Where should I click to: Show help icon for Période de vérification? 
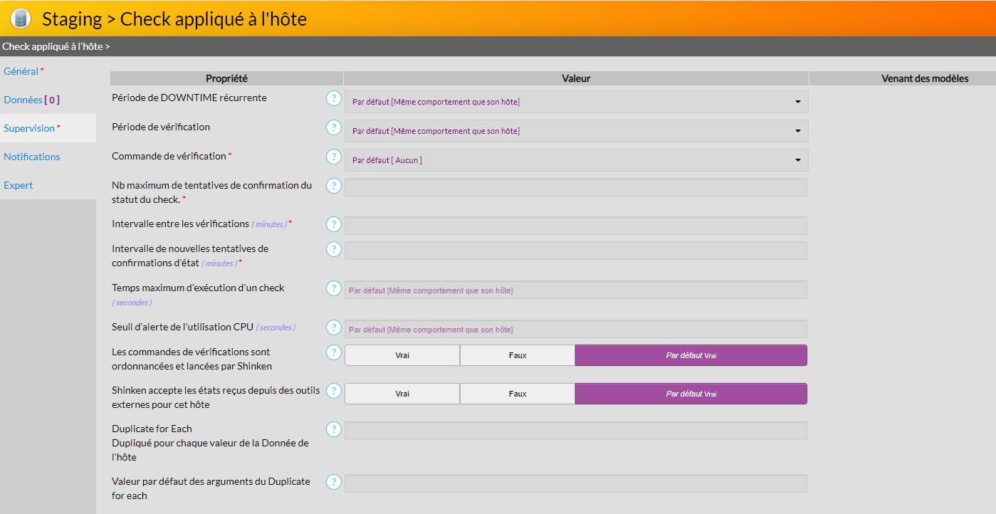click(333, 127)
